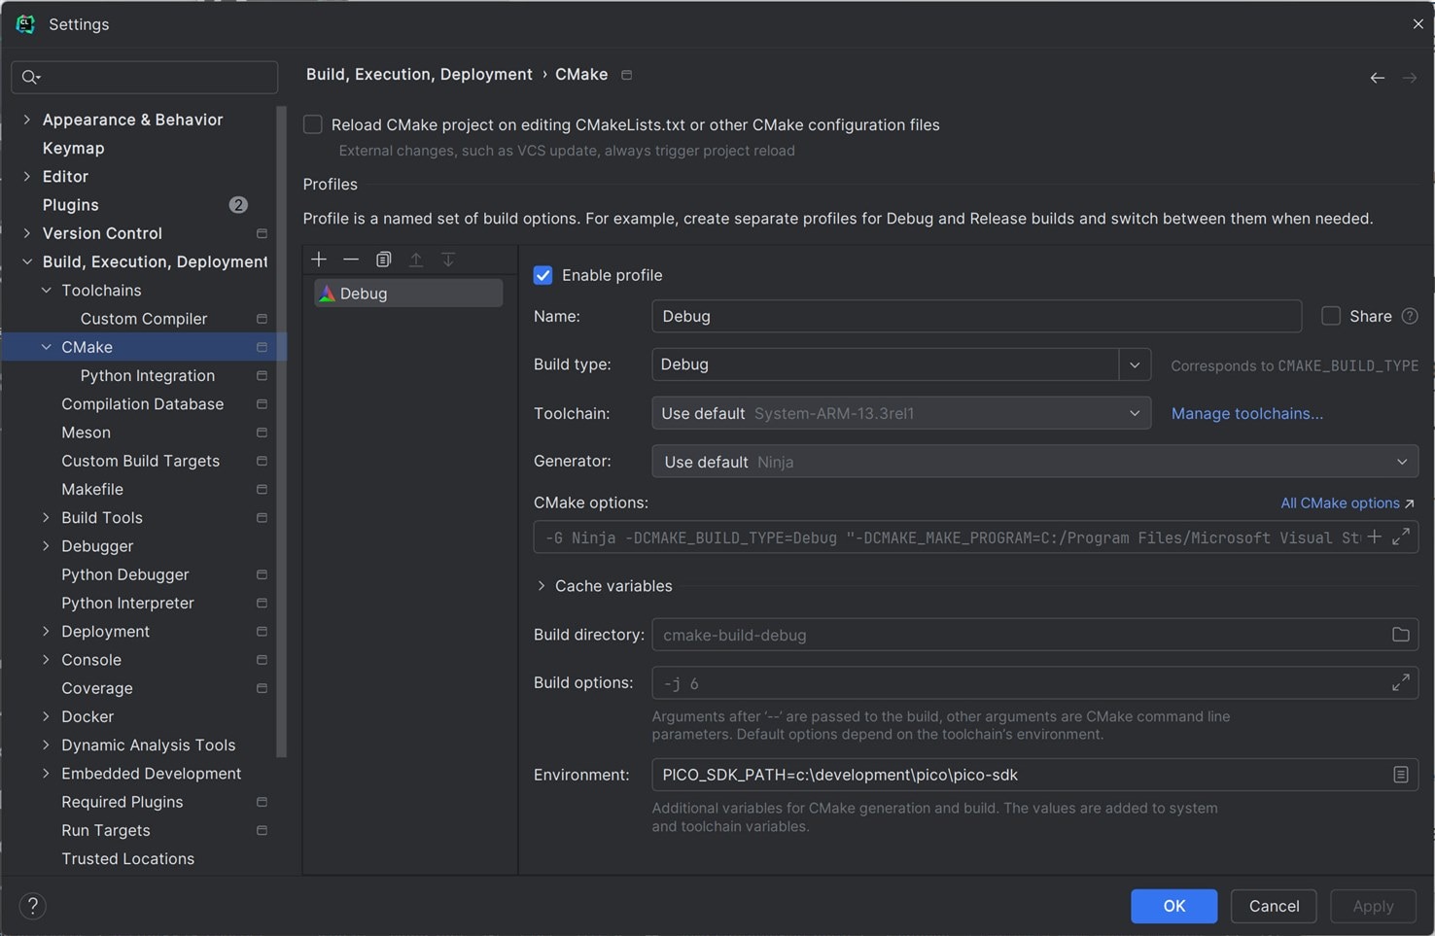Click the search icon in settings search
Image resolution: width=1435 pixels, height=936 pixels.
point(31,77)
